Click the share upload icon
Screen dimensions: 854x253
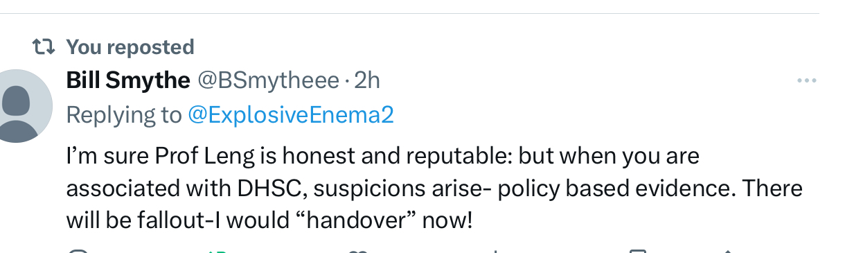[x=727, y=250]
